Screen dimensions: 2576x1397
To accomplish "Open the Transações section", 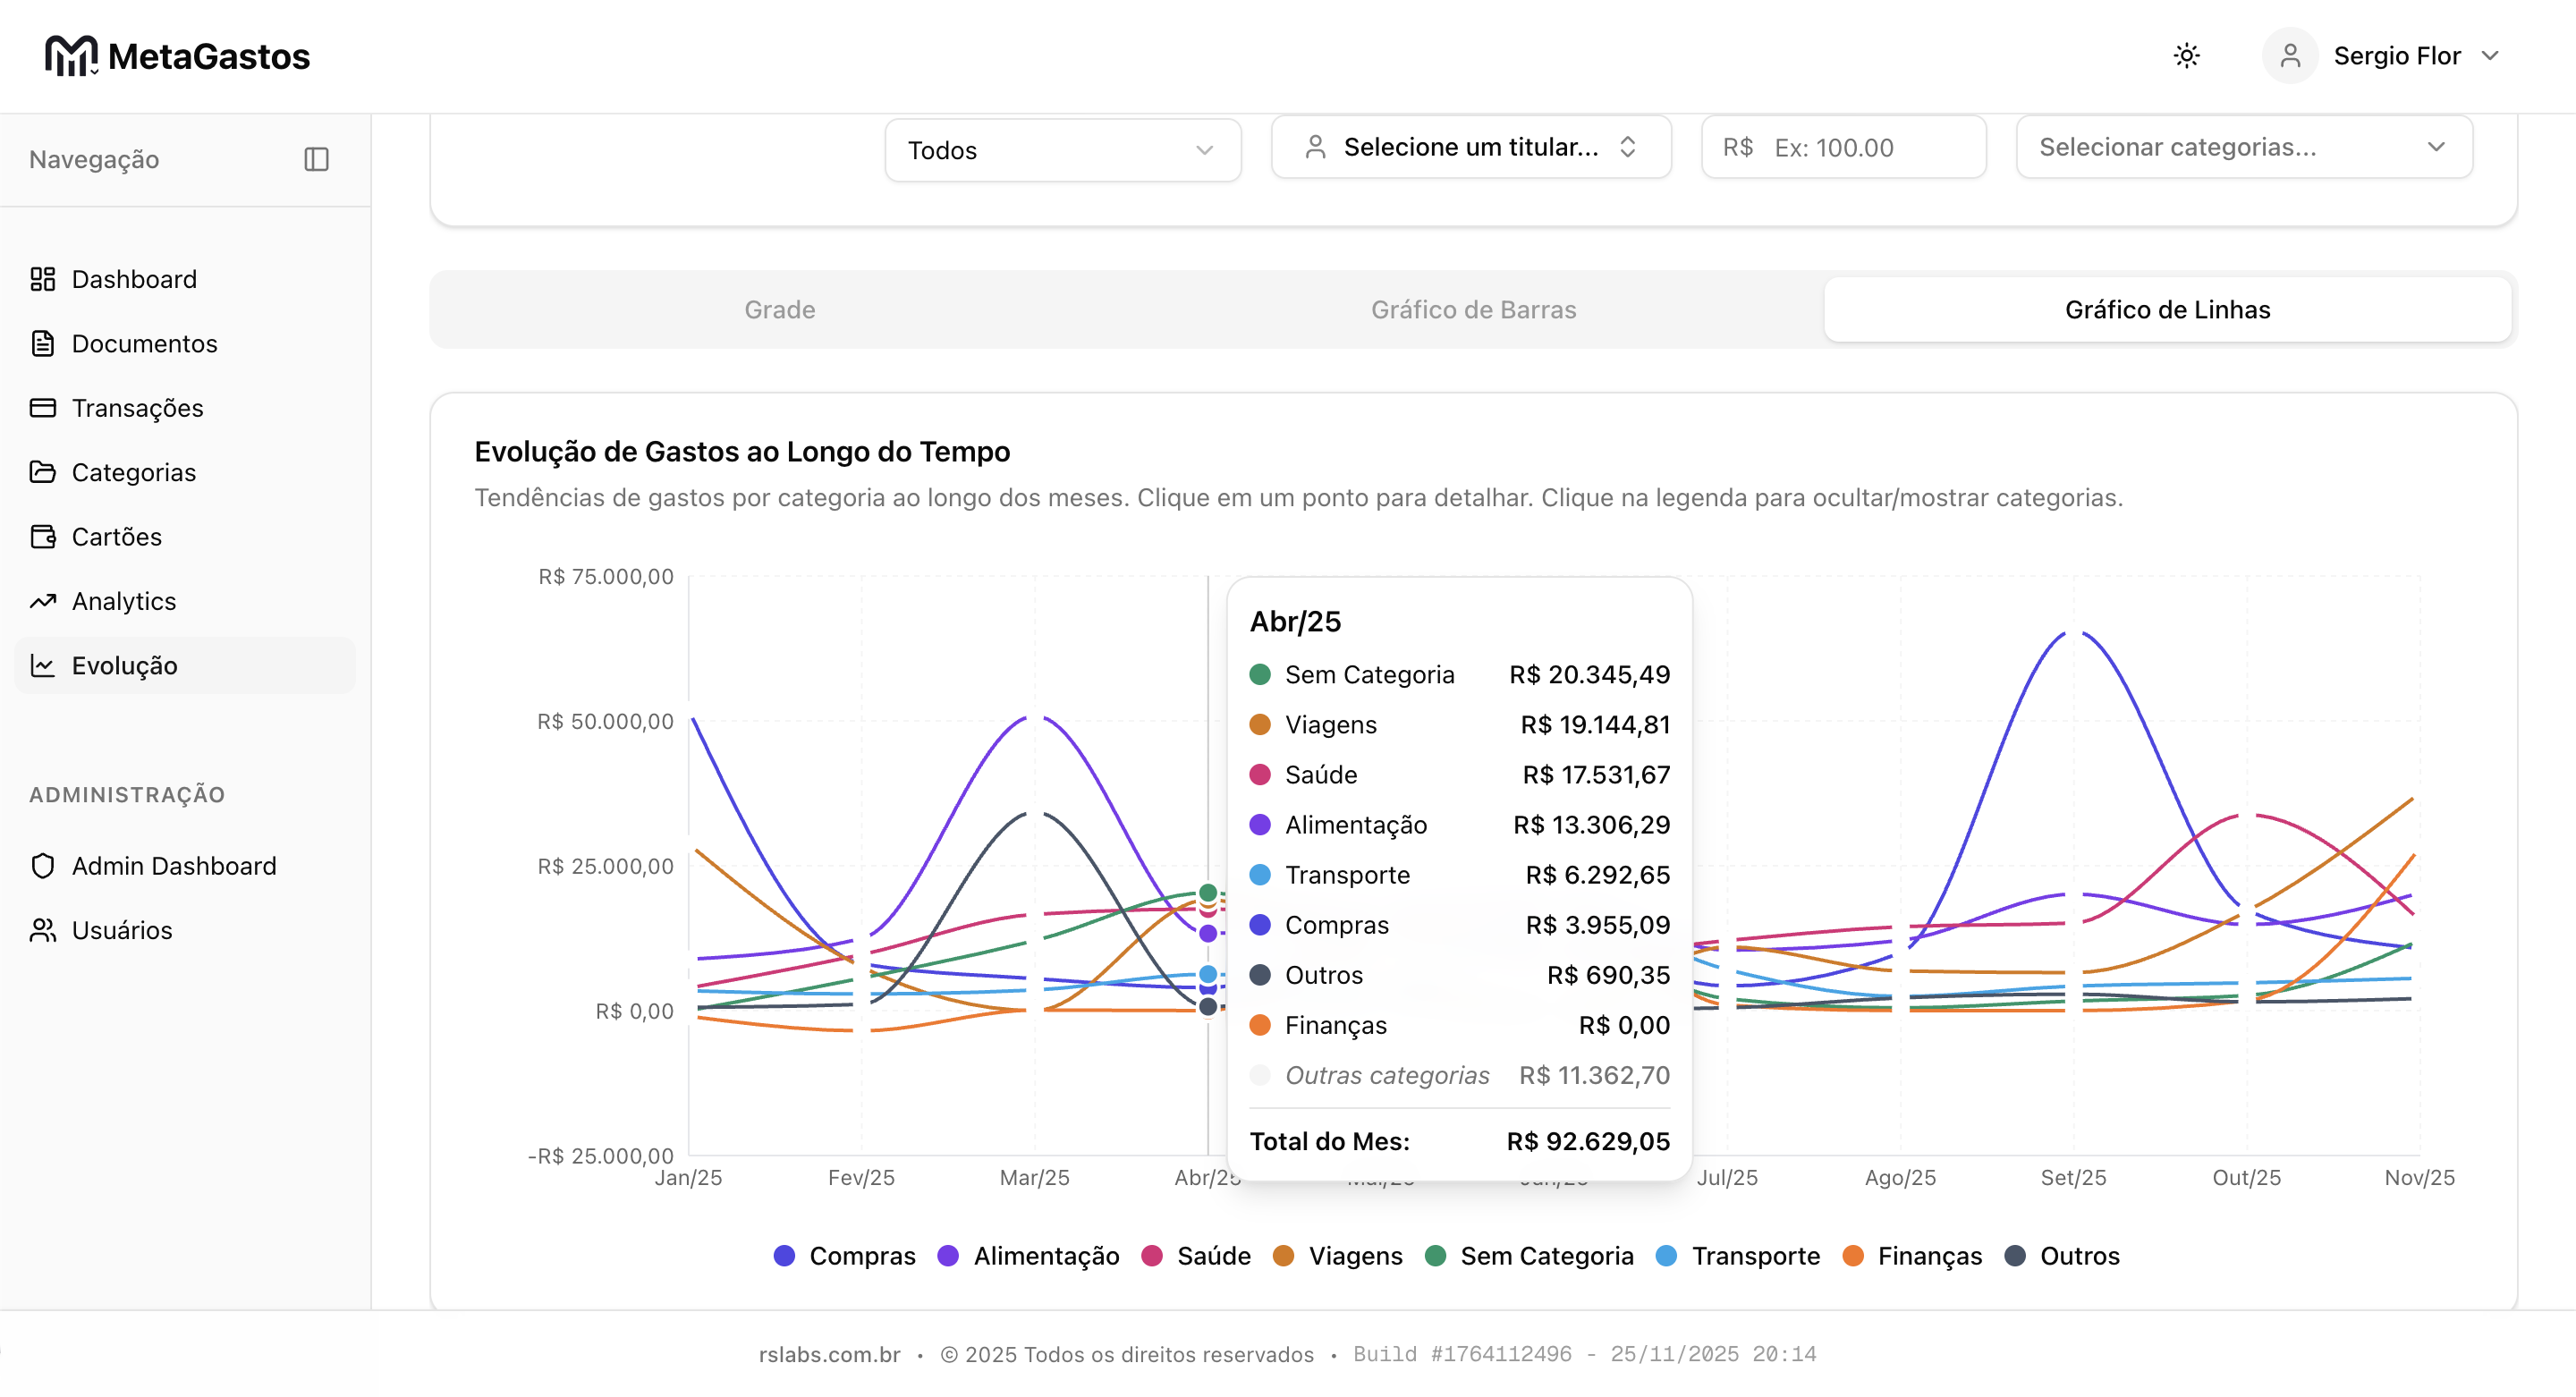I will coord(138,408).
